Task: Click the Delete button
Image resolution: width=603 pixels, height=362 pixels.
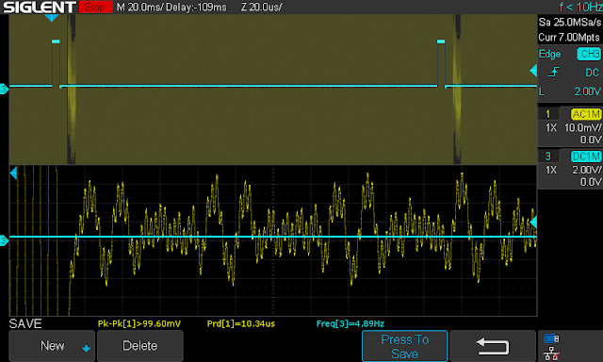Action: [x=140, y=346]
